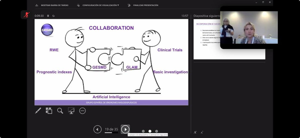The image size is (300, 138).
Task: Click the RWE text on slide
Action: [x=54, y=50]
